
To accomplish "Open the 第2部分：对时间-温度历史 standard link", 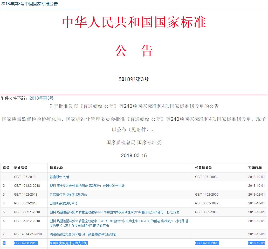I will pos(119,223).
